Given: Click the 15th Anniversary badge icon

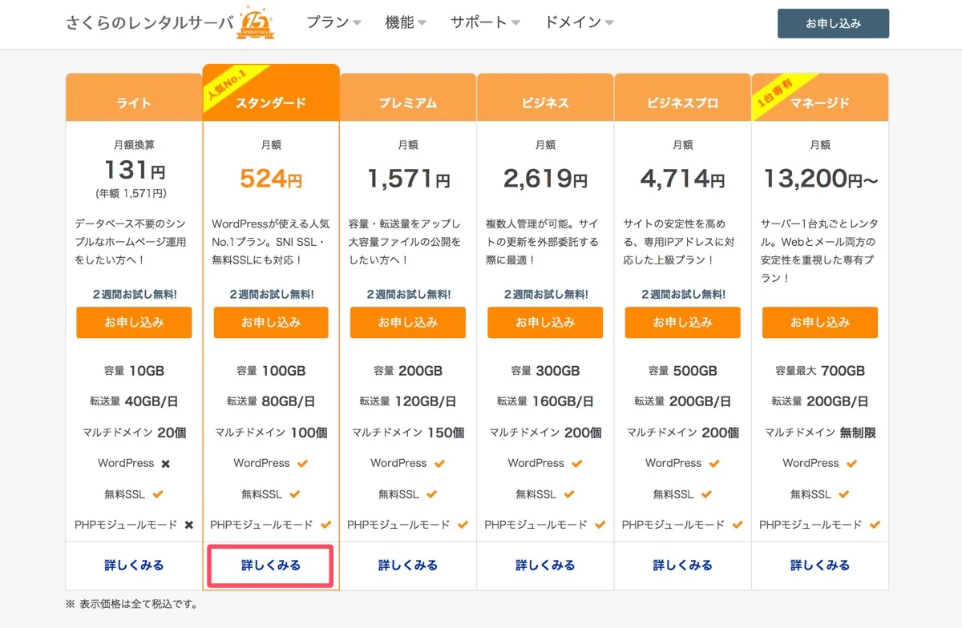Looking at the screenshot, I should (257, 24).
